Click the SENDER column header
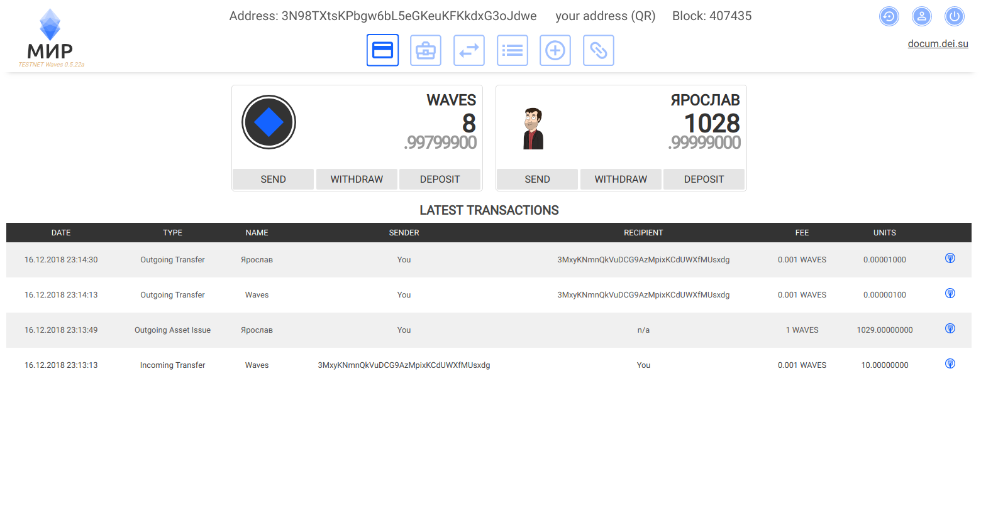This screenshot has height=521, width=981. coord(404,233)
